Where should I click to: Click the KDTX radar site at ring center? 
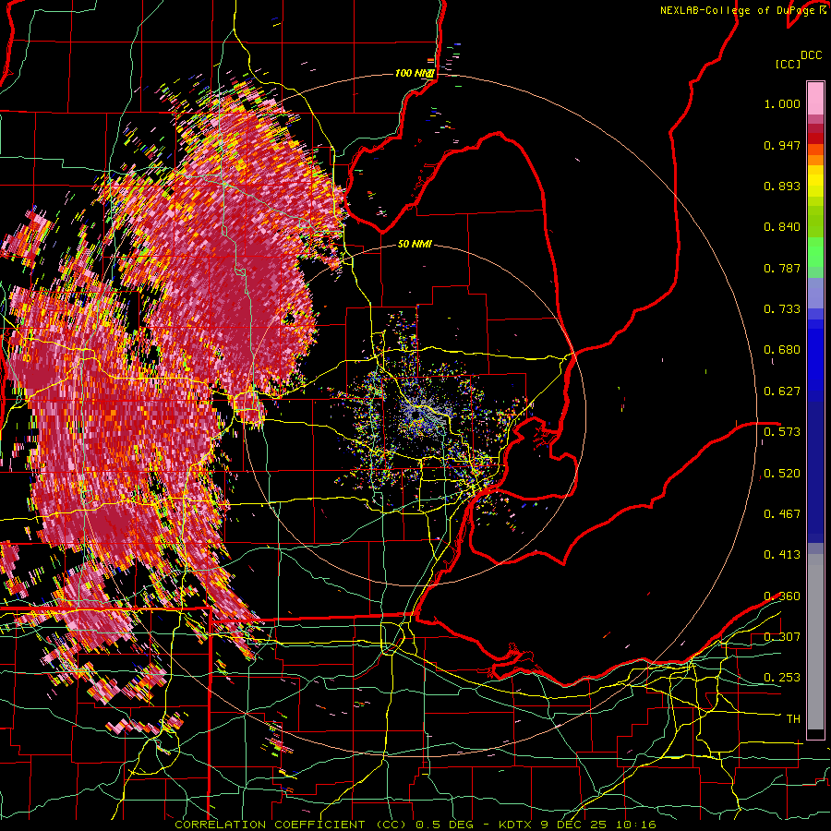click(x=416, y=415)
